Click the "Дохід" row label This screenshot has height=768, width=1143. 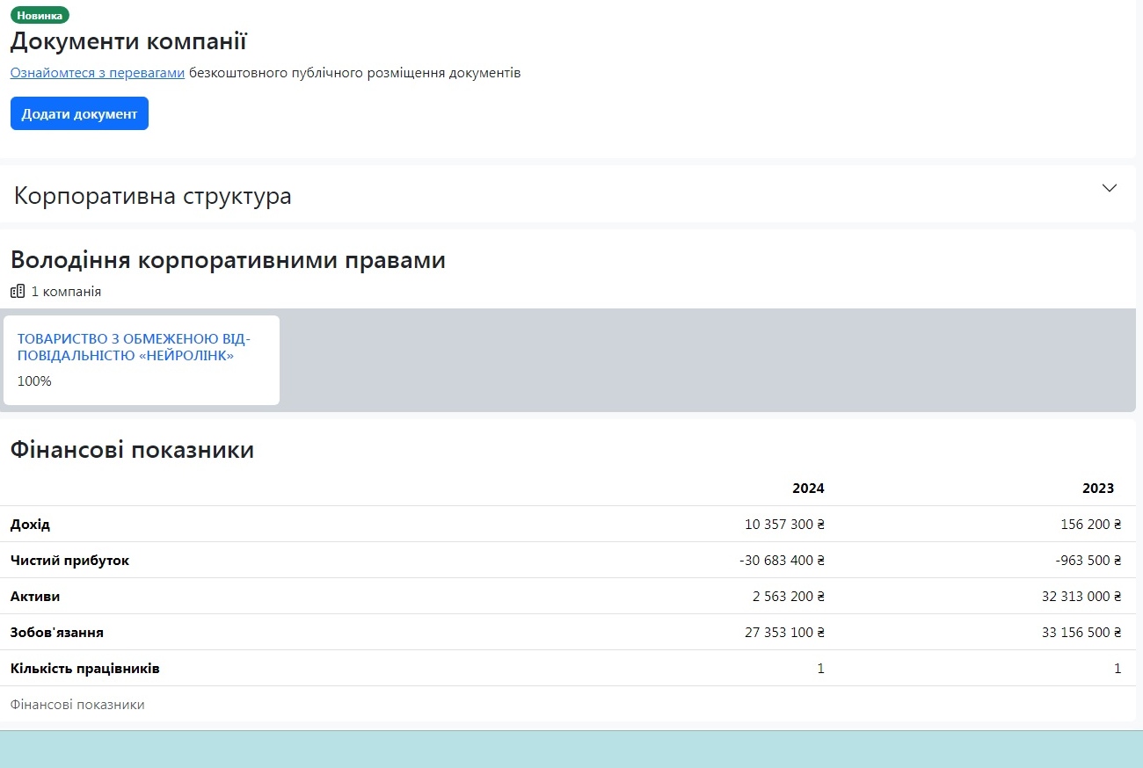[31, 525]
